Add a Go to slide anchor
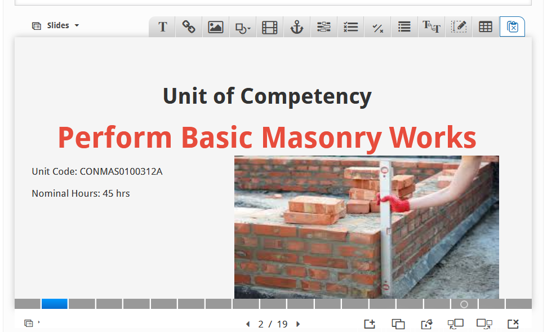 297,27
